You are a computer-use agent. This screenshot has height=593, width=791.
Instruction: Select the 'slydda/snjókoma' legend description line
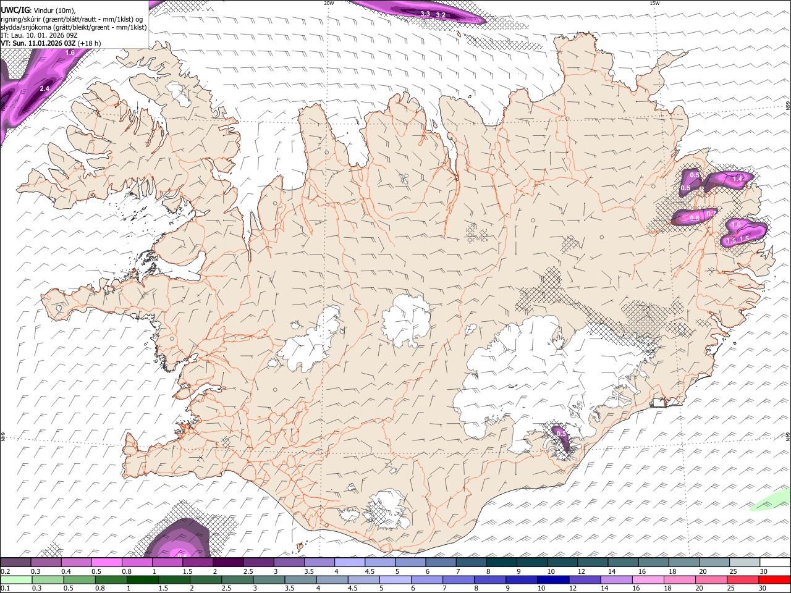tap(74, 27)
